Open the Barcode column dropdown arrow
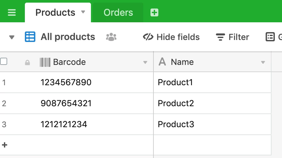This screenshot has height=158, width=282. click(x=145, y=63)
